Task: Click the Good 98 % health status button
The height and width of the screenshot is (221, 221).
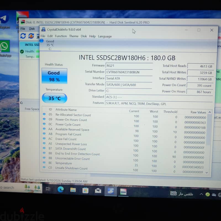Action: (x=54, y=76)
